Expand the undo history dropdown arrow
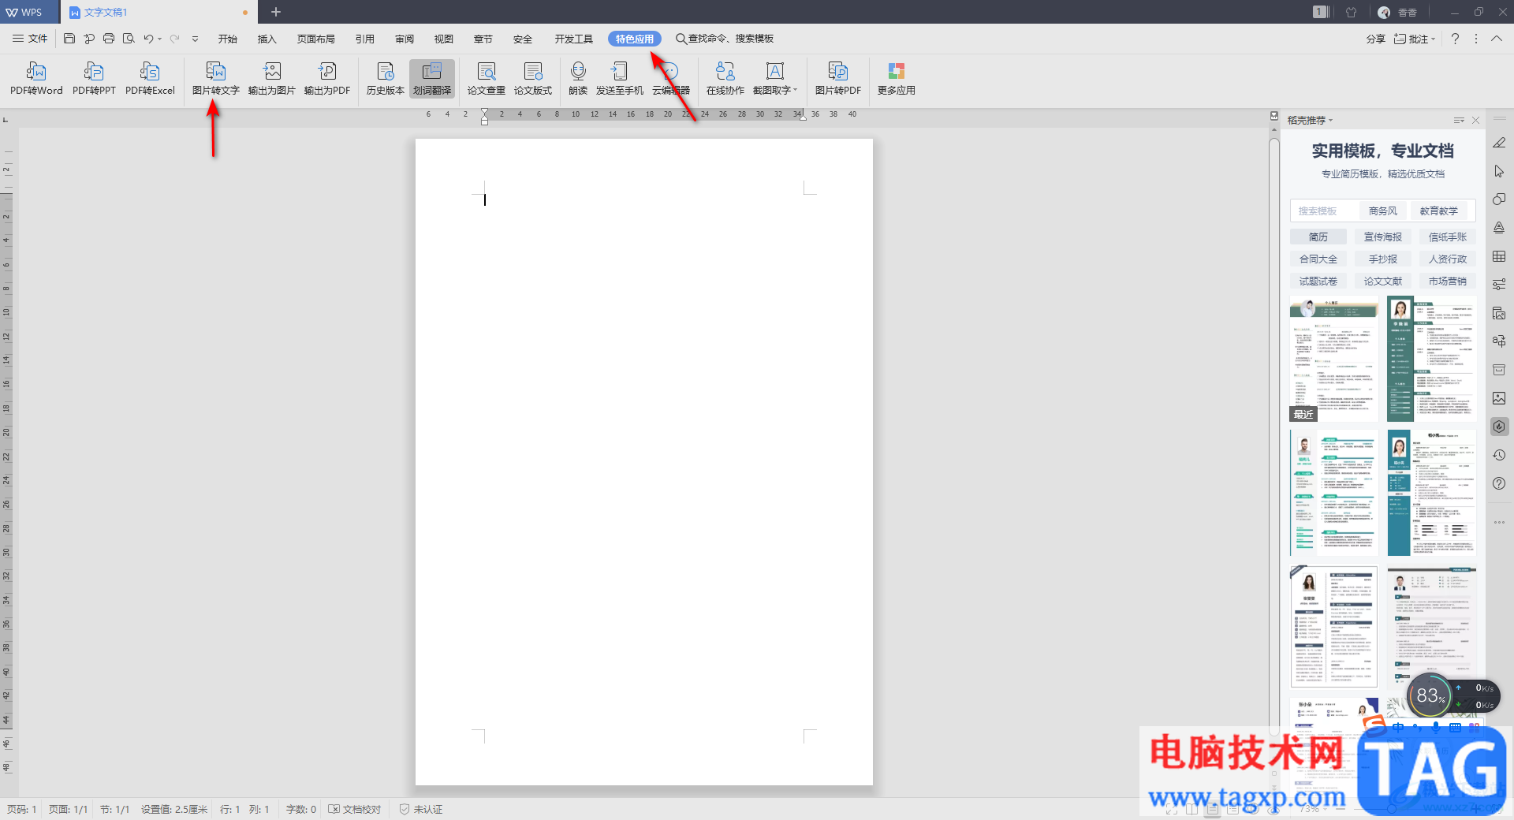The image size is (1514, 820). pos(159,39)
